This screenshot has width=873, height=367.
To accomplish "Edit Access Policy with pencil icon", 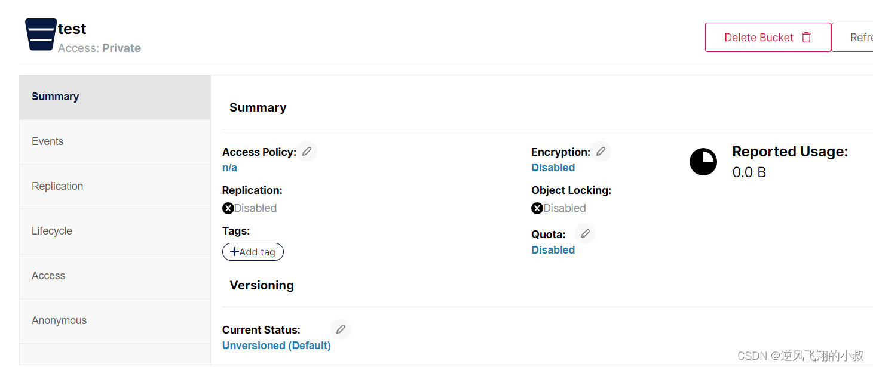I will coord(307,152).
